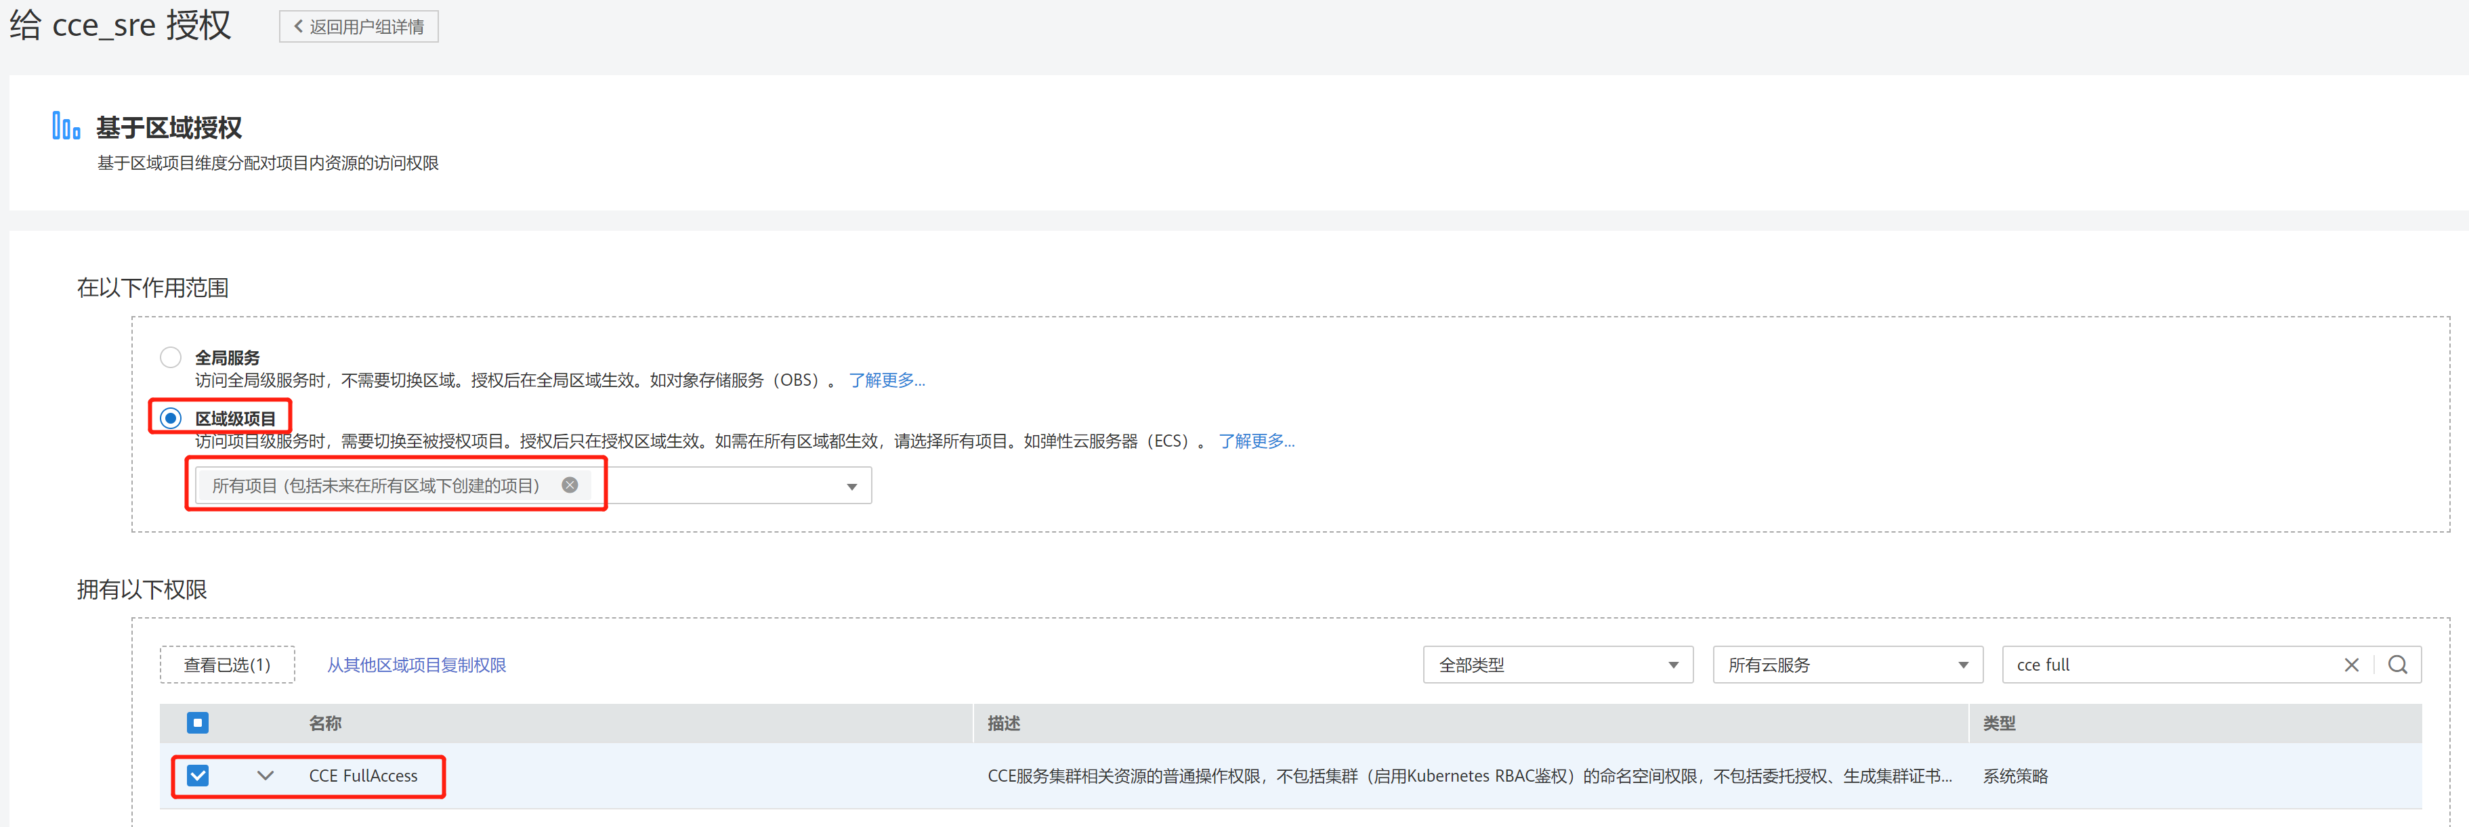2469x827 pixels.
Task: Expand the CCE FullAccess row chevron
Action: point(266,776)
